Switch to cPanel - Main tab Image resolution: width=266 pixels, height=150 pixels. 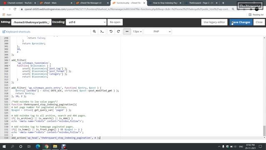click(x=56, y=3)
